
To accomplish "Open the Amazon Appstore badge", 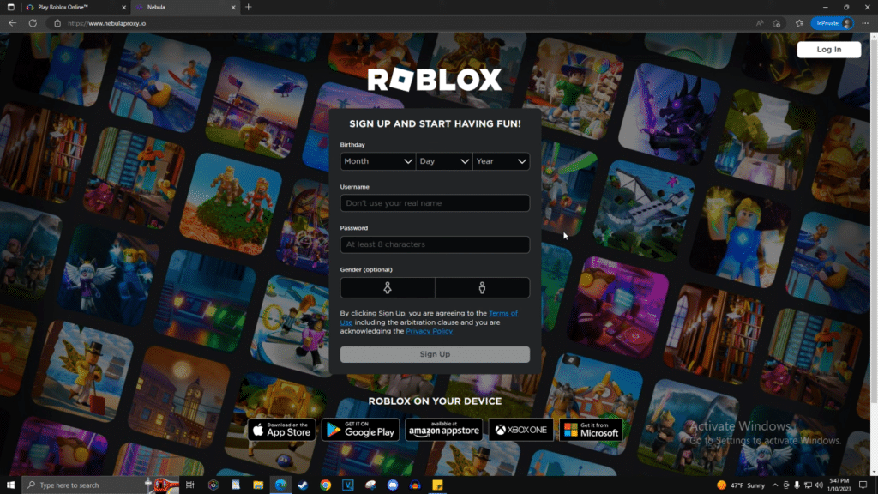I will 443,429.
